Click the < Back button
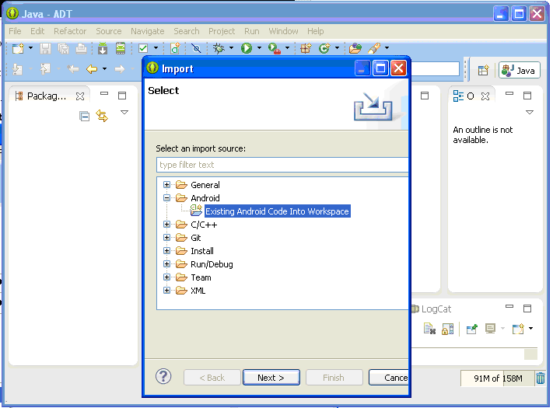This screenshot has height=408, width=553. (x=212, y=378)
